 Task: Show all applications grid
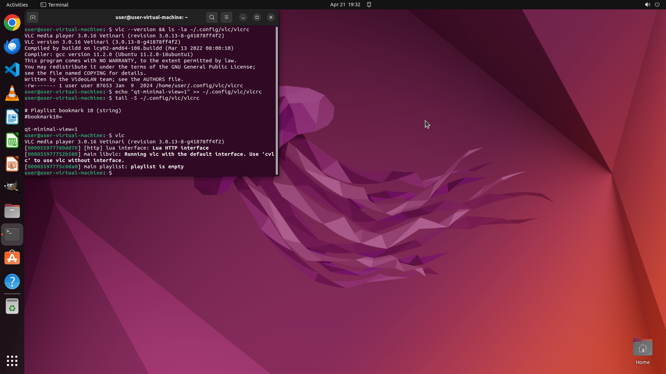click(12, 360)
